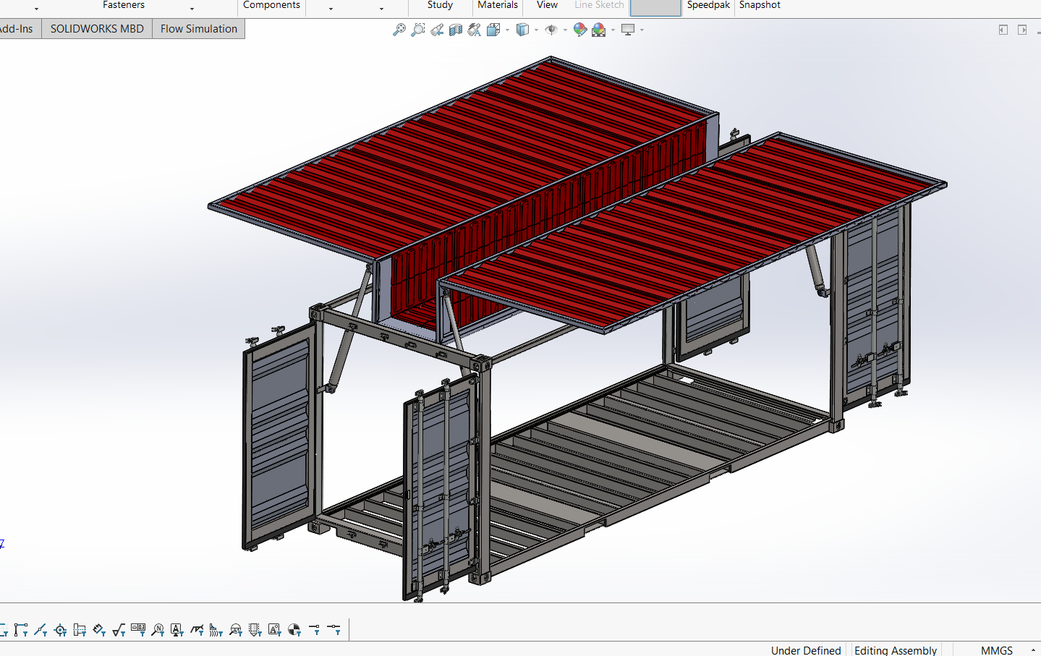Open the dropdown arrow under Fasteners
This screenshot has width=1041, height=656.
tap(192, 9)
